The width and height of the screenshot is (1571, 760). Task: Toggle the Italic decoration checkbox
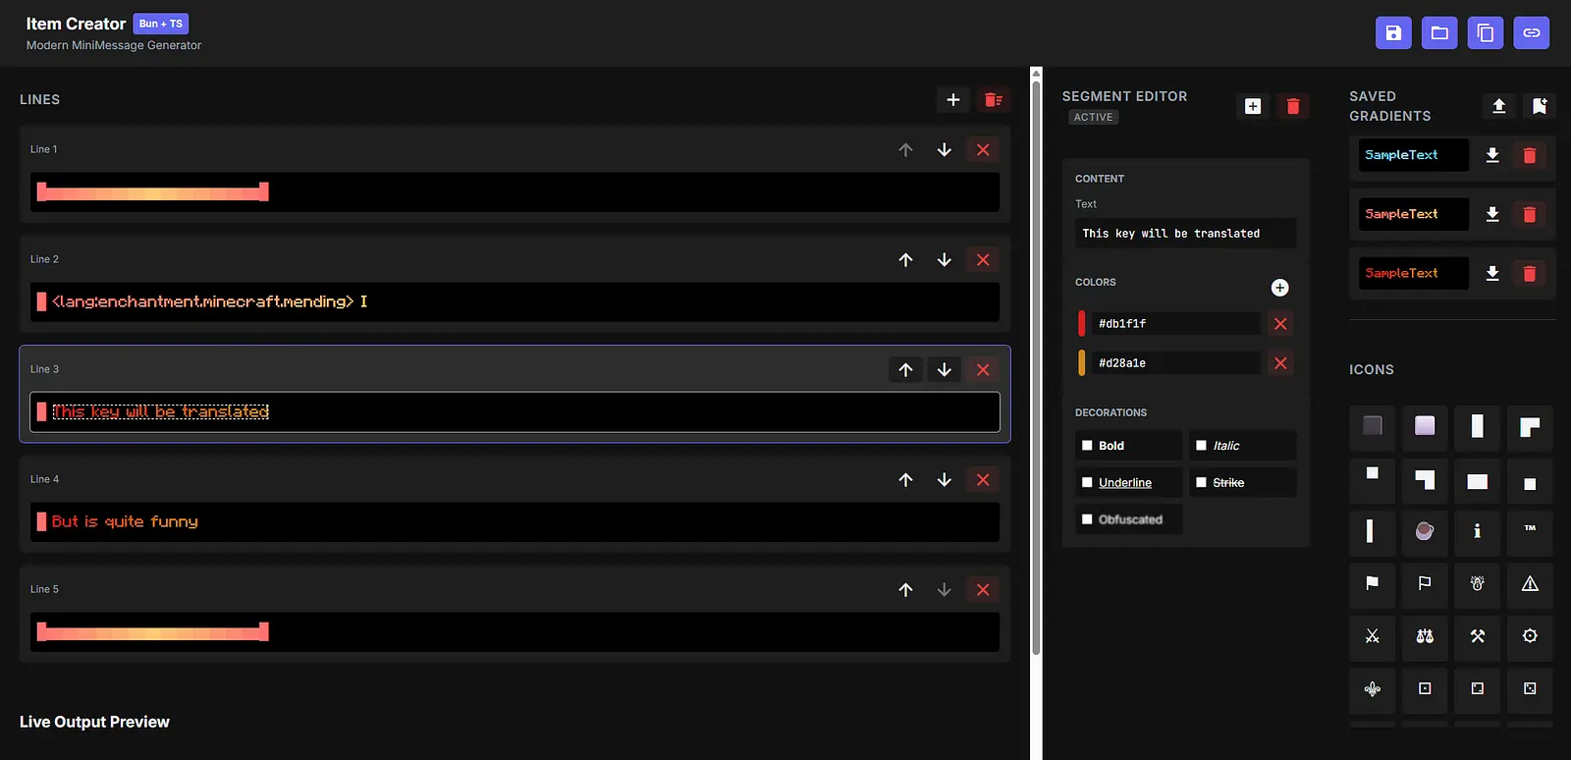point(1201,446)
